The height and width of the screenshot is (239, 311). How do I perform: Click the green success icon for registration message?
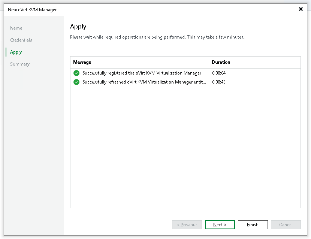pos(76,73)
